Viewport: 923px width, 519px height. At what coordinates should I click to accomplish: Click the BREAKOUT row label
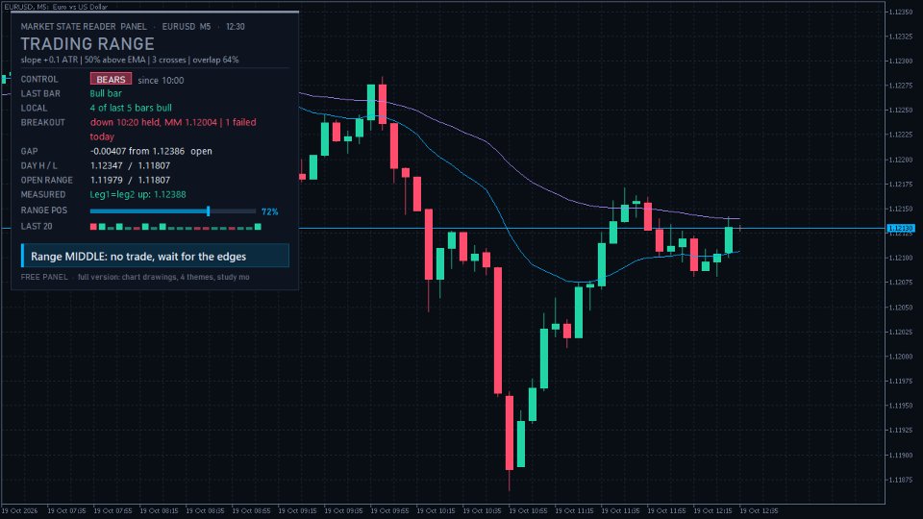click(43, 122)
